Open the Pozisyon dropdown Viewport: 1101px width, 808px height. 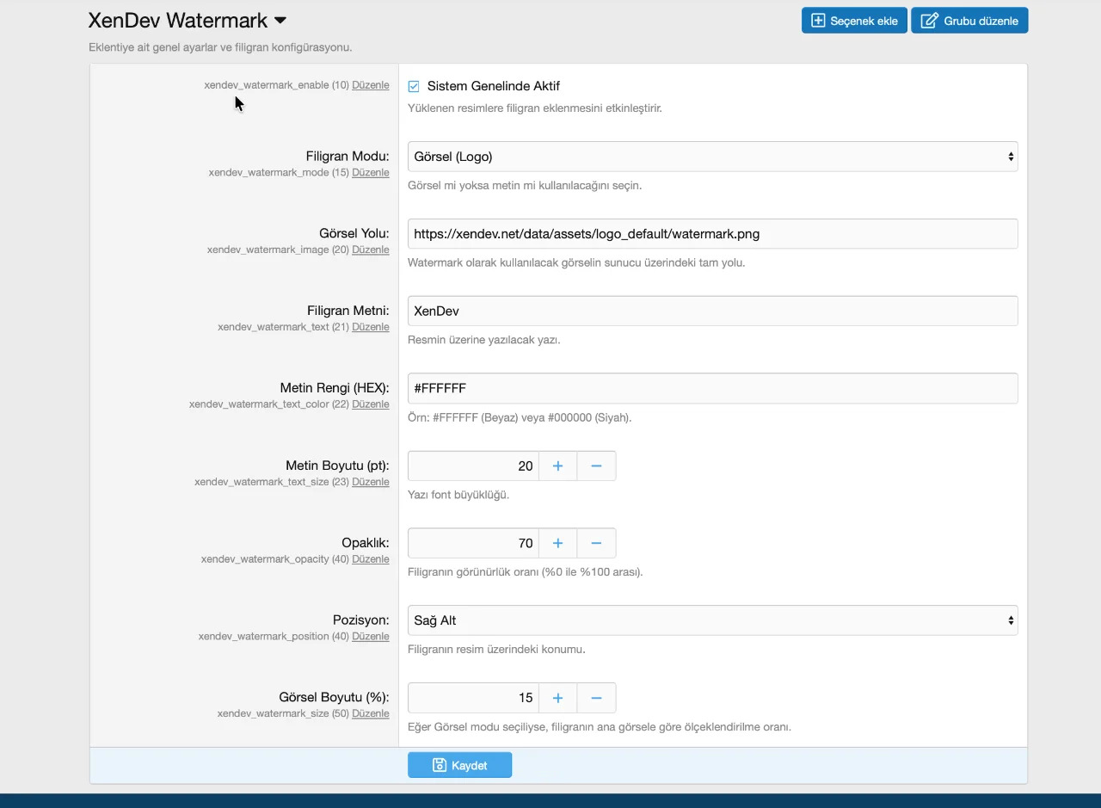[712, 620]
